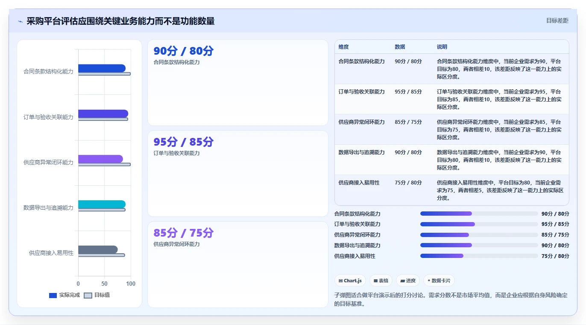Select the 供应商接入易用性 cell in the table
Screen dimensions: 586x325
point(359,183)
